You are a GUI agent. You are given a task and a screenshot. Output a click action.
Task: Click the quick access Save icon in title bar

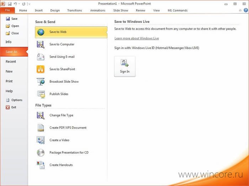click(10, 4)
